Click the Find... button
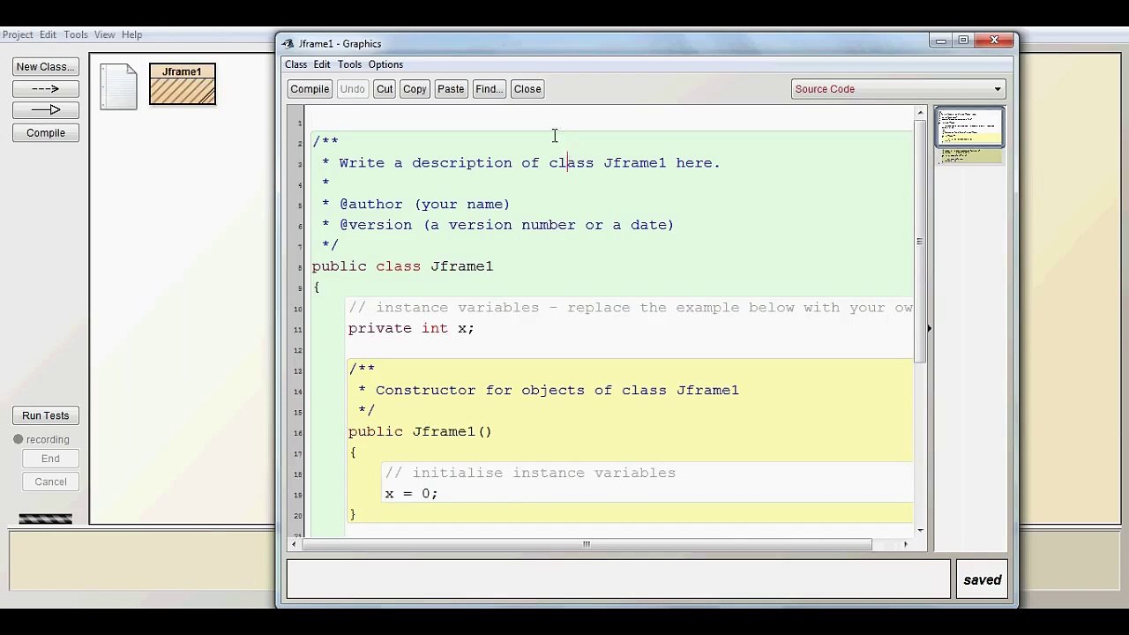This screenshot has width=1129, height=635. click(x=489, y=89)
